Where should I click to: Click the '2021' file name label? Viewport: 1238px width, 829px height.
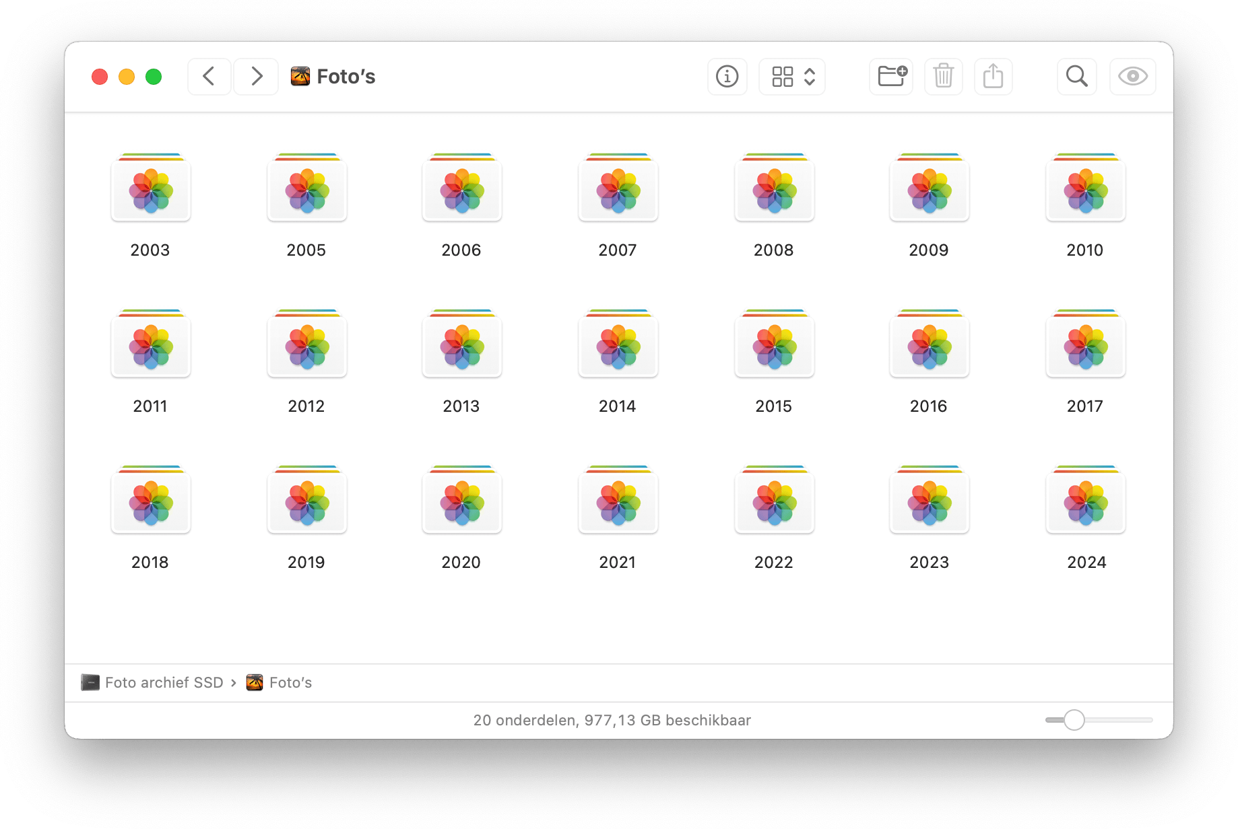point(618,563)
